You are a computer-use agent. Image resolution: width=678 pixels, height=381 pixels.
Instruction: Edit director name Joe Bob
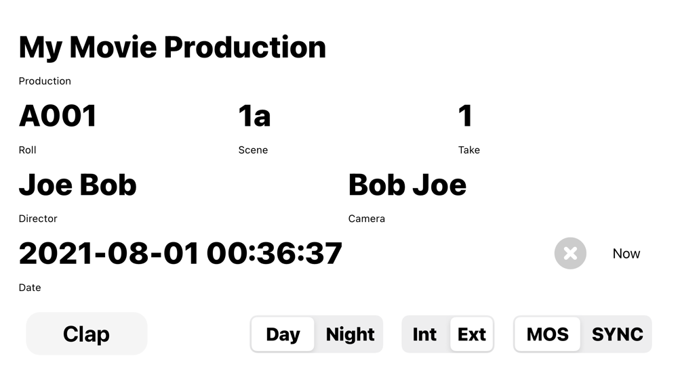78,185
